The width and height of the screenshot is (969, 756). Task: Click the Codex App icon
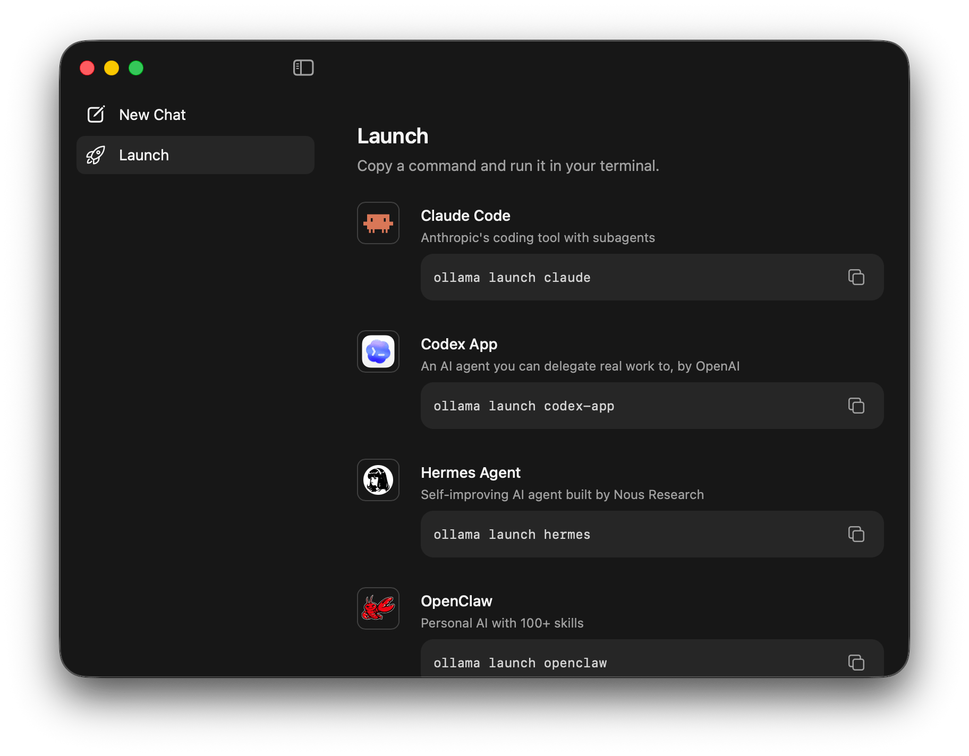point(378,351)
